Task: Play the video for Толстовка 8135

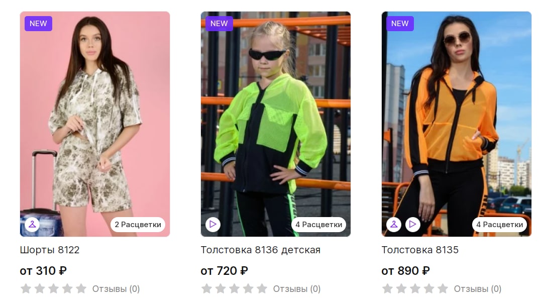Action: click(x=412, y=224)
